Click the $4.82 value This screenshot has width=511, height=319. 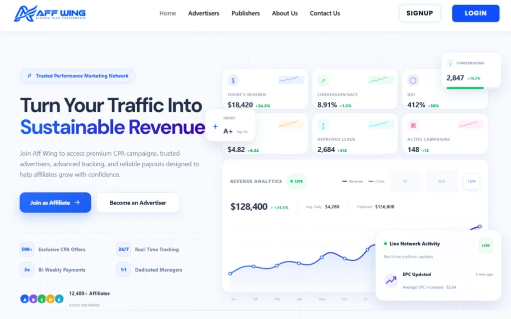tap(236, 149)
